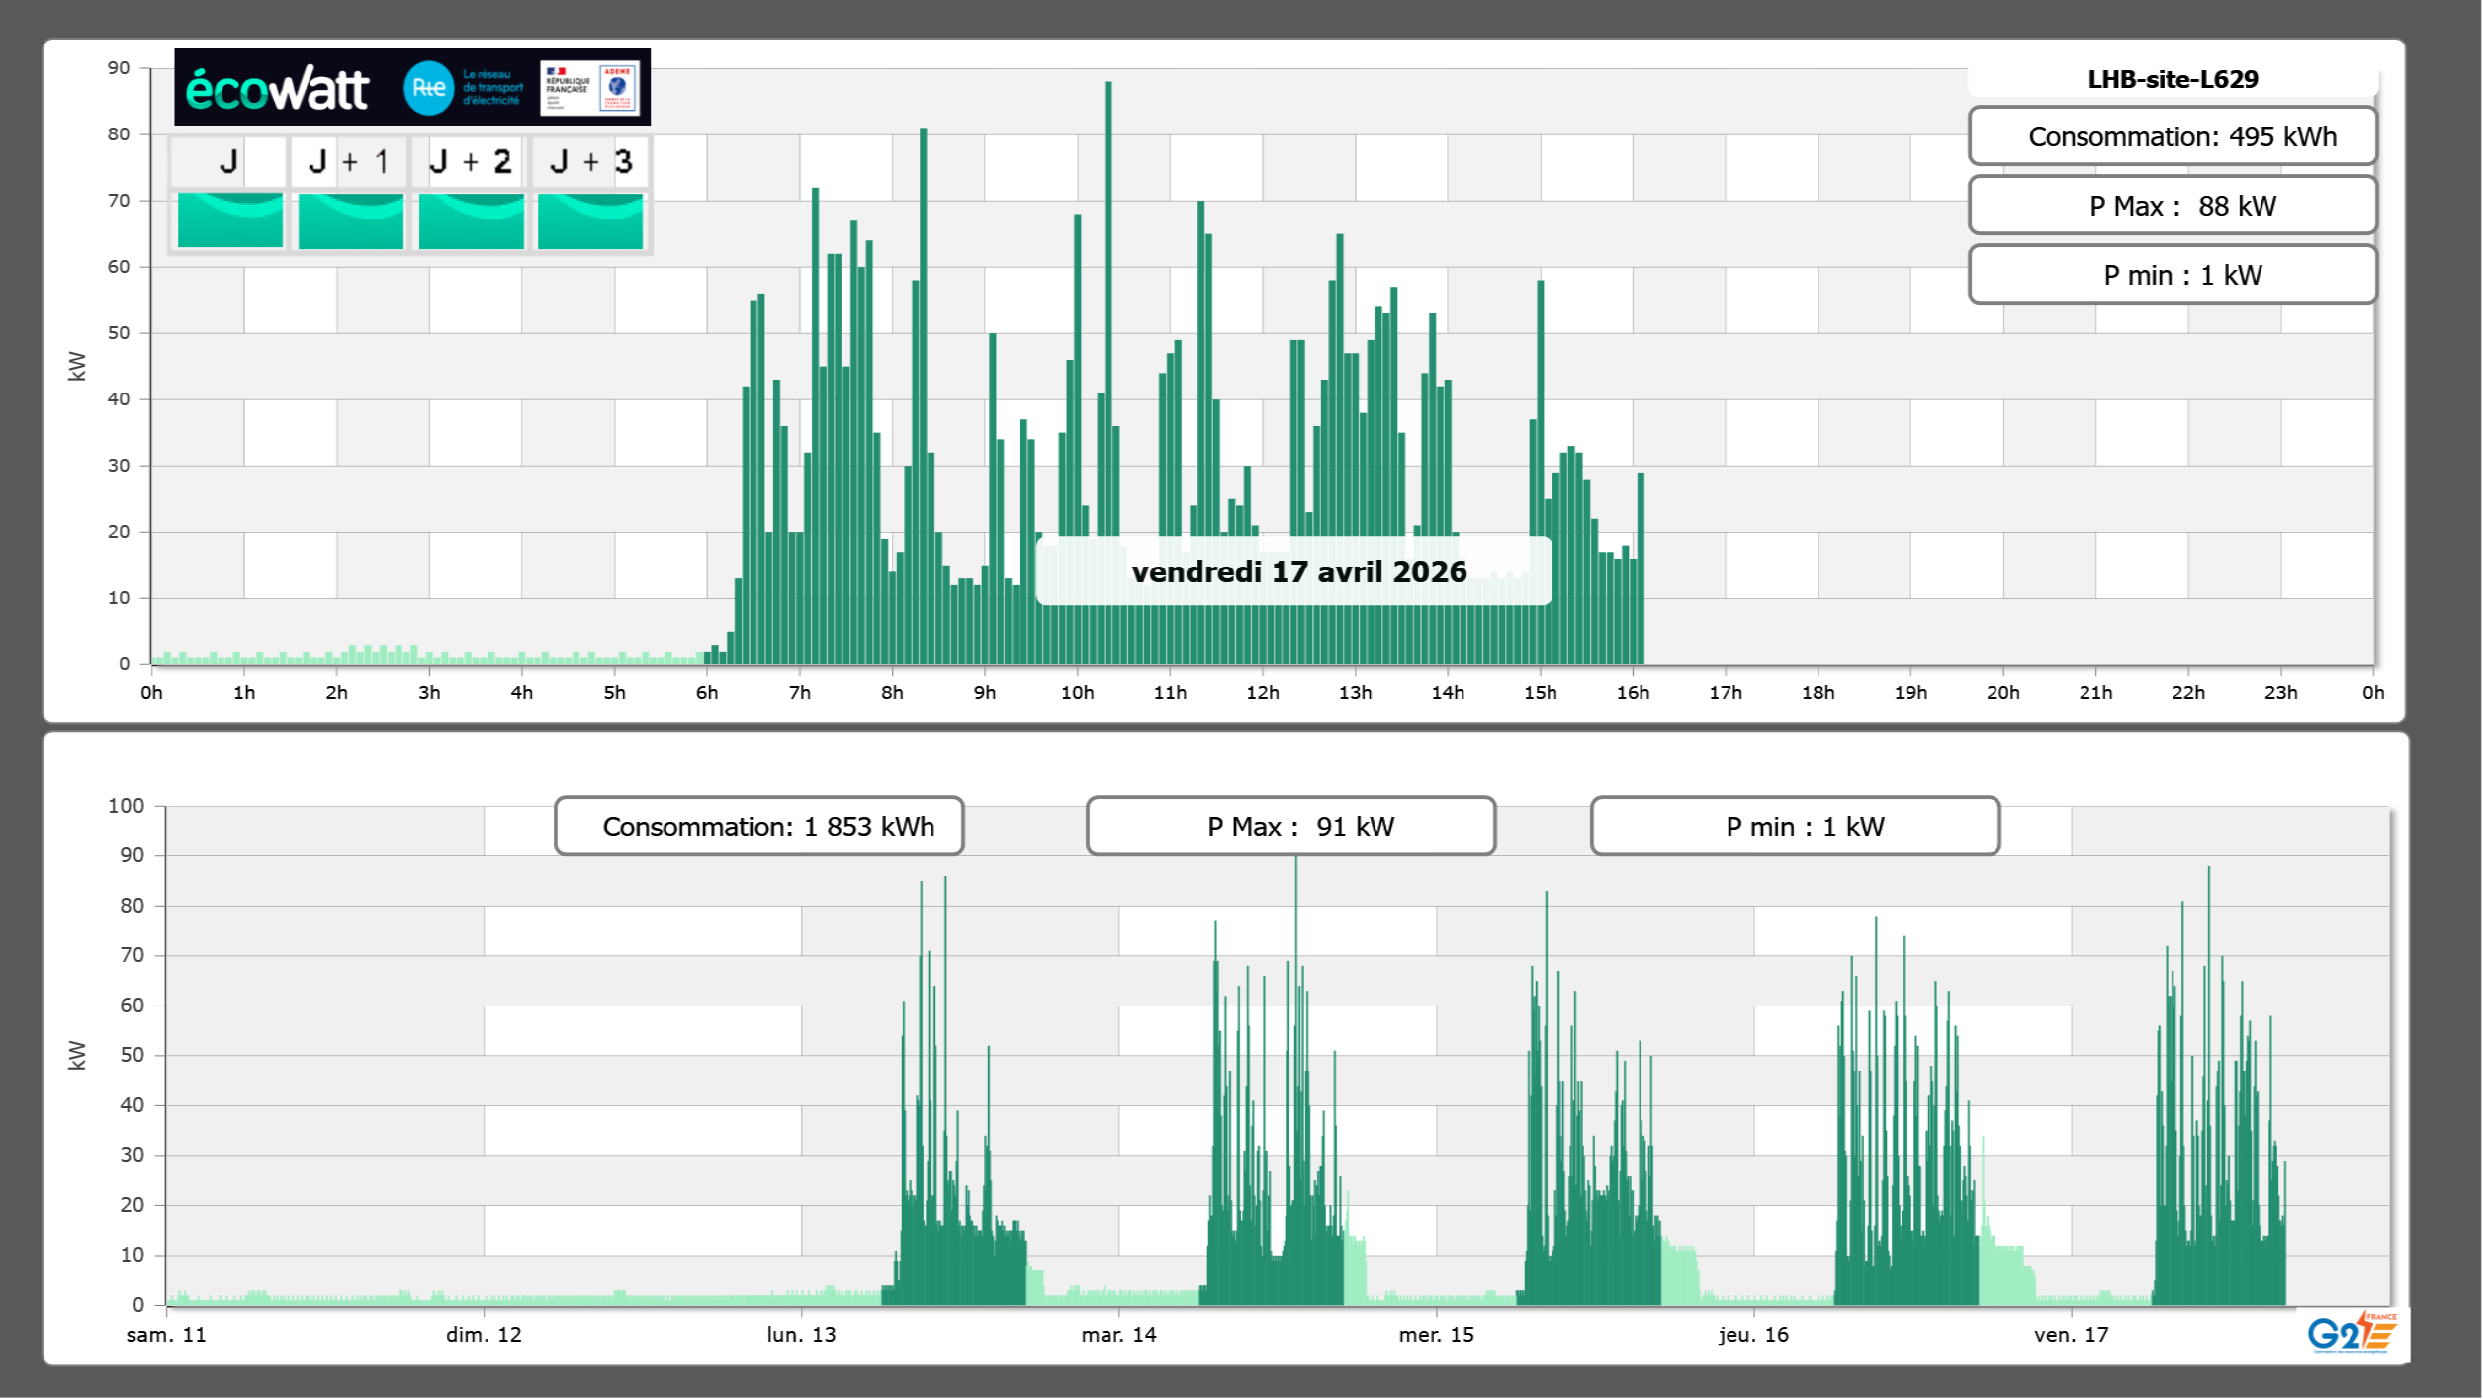Click the Consommation: 1 853 kWh box
The image size is (2483, 1399).
click(759, 827)
